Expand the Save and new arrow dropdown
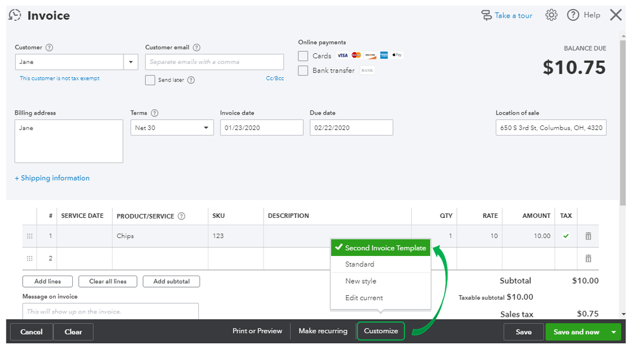This screenshot has width=633, height=349. [613, 332]
